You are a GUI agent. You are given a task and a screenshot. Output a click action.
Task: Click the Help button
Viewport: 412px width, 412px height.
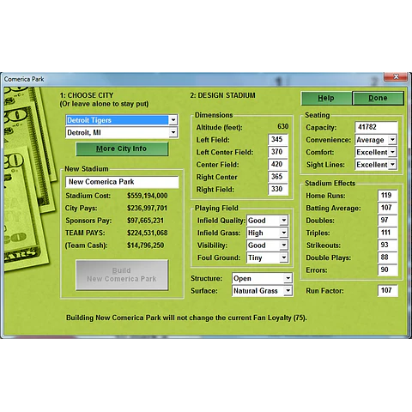pyautogui.click(x=326, y=98)
